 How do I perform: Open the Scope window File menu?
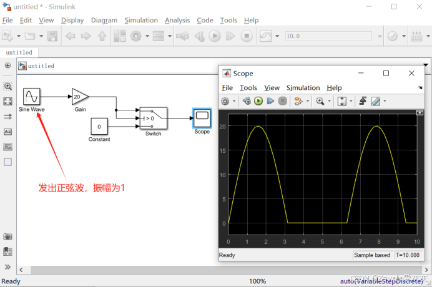tap(227, 87)
